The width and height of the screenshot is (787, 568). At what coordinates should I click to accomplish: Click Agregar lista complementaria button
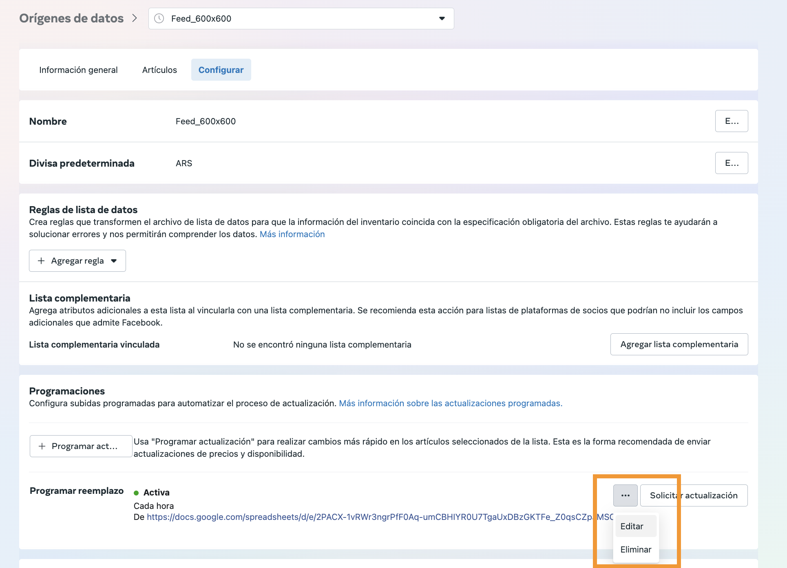click(x=679, y=344)
